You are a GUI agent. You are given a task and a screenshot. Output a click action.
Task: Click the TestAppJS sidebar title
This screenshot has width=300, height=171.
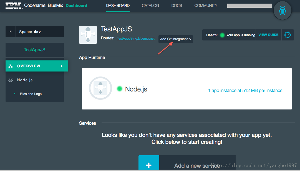click(35, 50)
